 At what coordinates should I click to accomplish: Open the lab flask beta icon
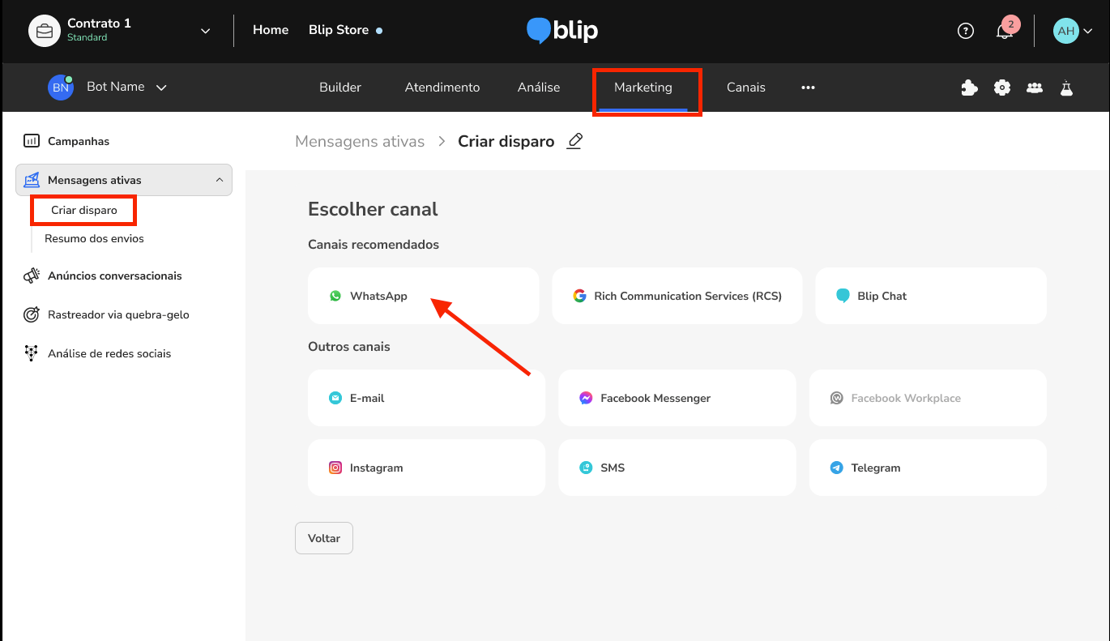pyautogui.click(x=1066, y=88)
